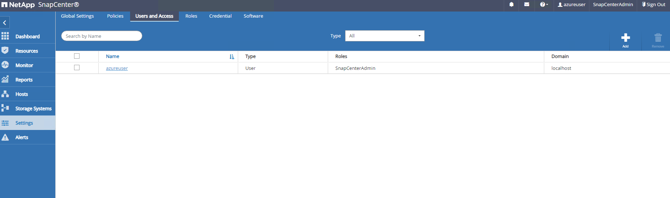Viewport: 670px width, 198px height.
Task: Click the Roles column header
Action: point(341,57)
